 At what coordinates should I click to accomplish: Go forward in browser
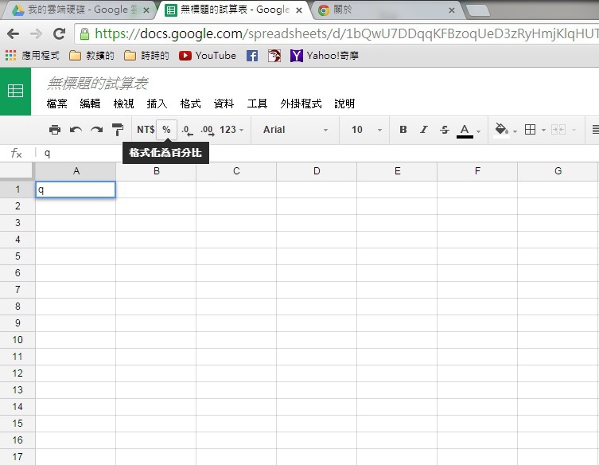click(x=36, y=34)
